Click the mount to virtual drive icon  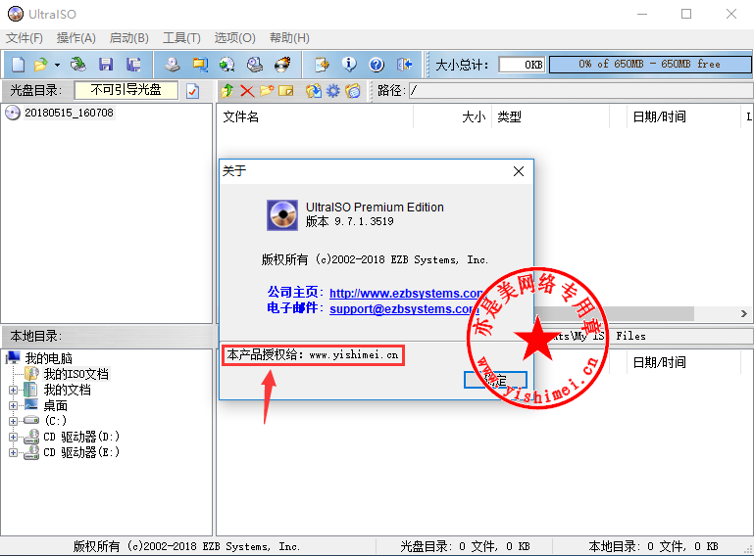tap(255, 65)
